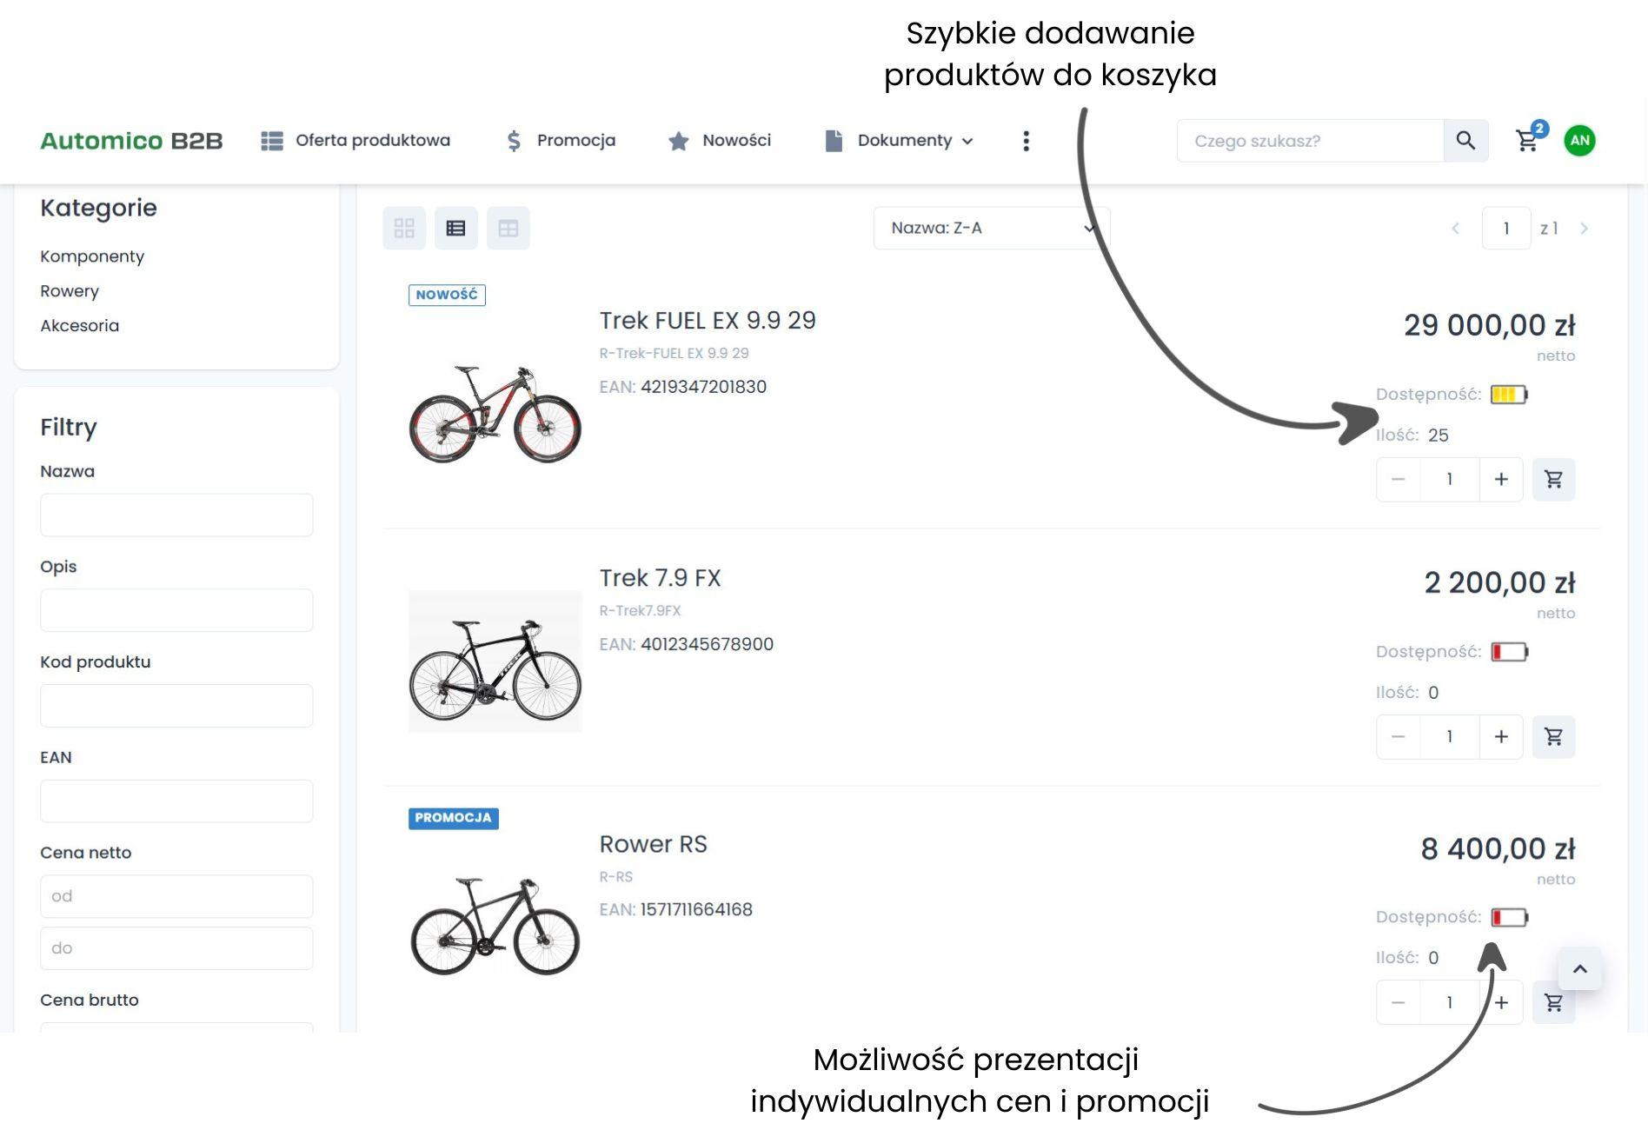Switch to list view layout
The width and height of the screenshot is (1648, 1130).
[x=456, y=229]
